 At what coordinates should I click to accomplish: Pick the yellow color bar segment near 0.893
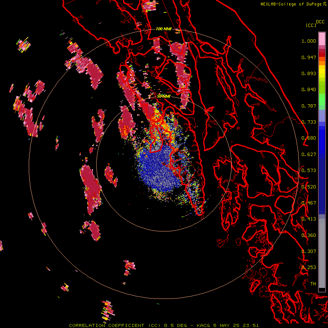point(322,72)
